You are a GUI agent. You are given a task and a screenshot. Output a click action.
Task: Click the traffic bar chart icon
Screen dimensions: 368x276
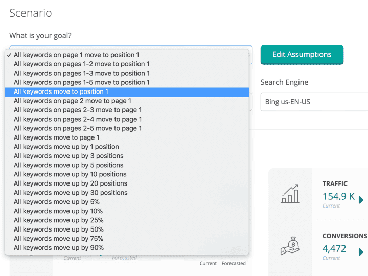click(x=290, y=194)
